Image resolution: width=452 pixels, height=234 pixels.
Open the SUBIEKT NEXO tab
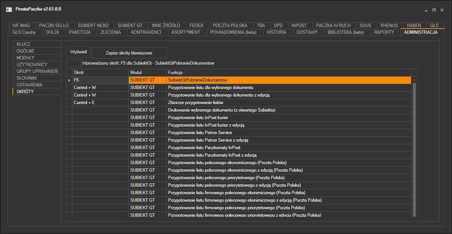(x=93, y=26)
